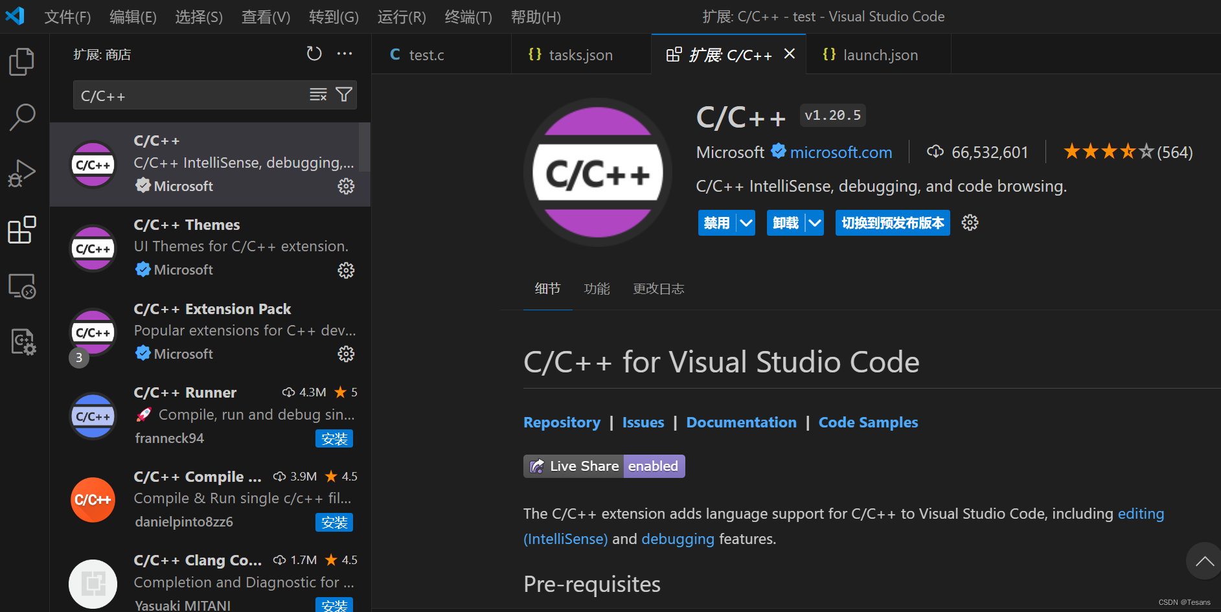This screenshot has width=1221, height=612.
Task: Filter extensions with the funnel icon
Action: click(344, 95)
